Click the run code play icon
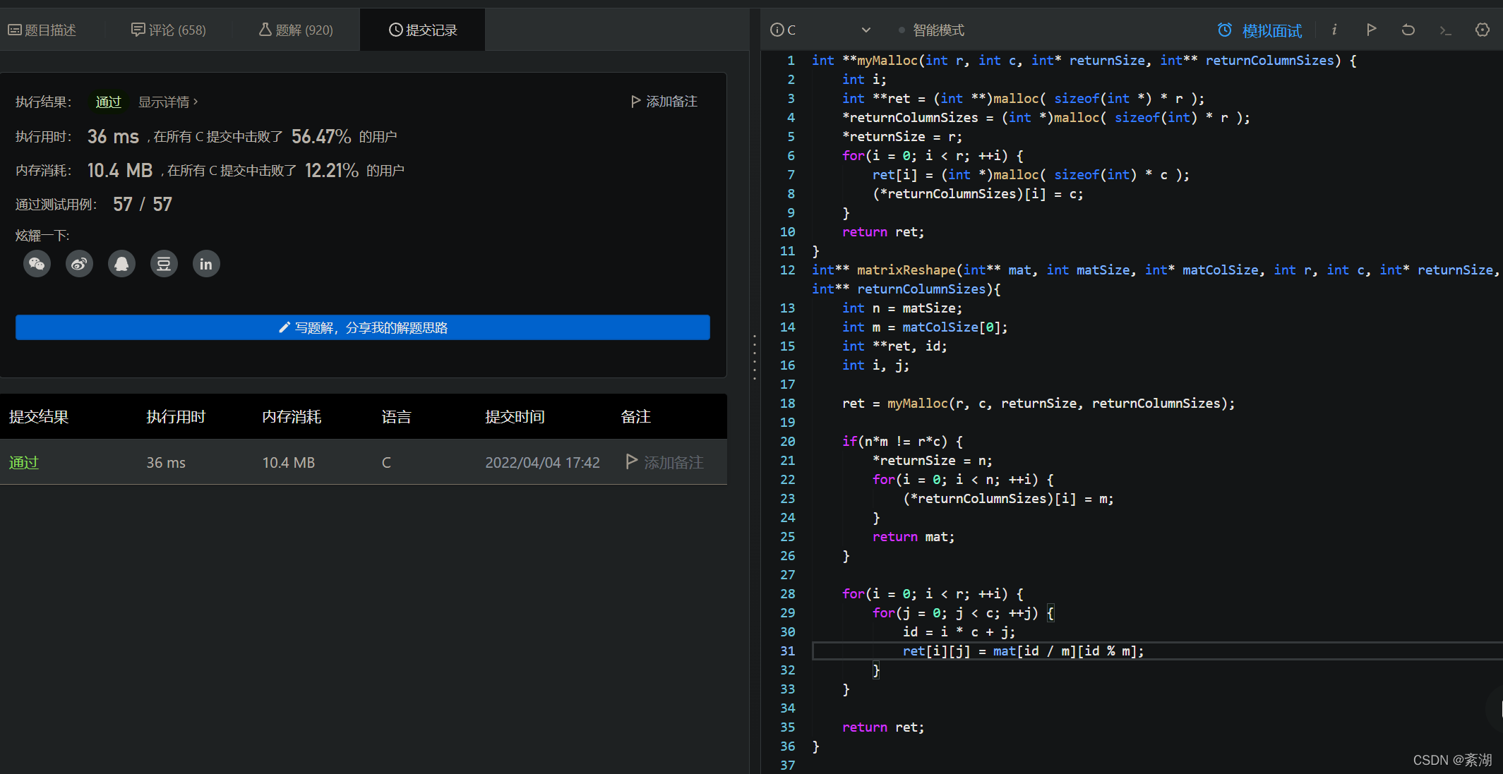This screenshot has width=1503, height=774. click(1371, 30)
